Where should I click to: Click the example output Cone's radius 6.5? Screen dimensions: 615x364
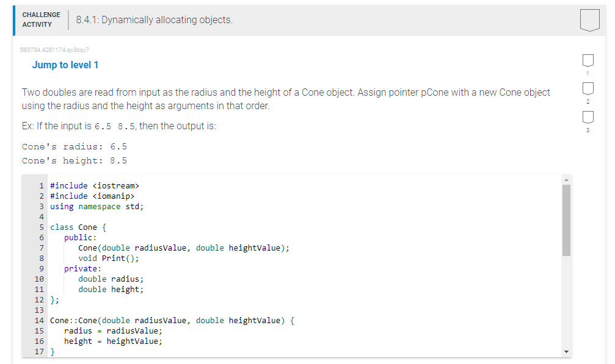click(x=73, y=146)
